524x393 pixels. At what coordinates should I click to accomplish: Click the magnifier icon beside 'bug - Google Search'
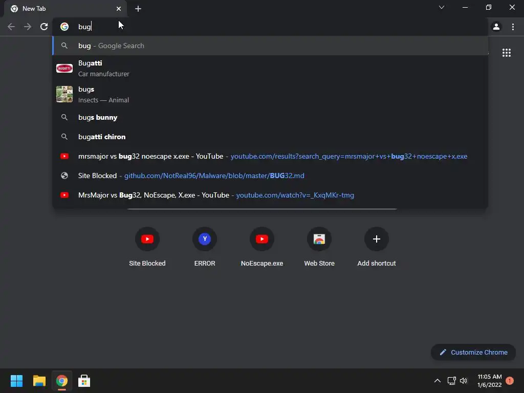64,46
